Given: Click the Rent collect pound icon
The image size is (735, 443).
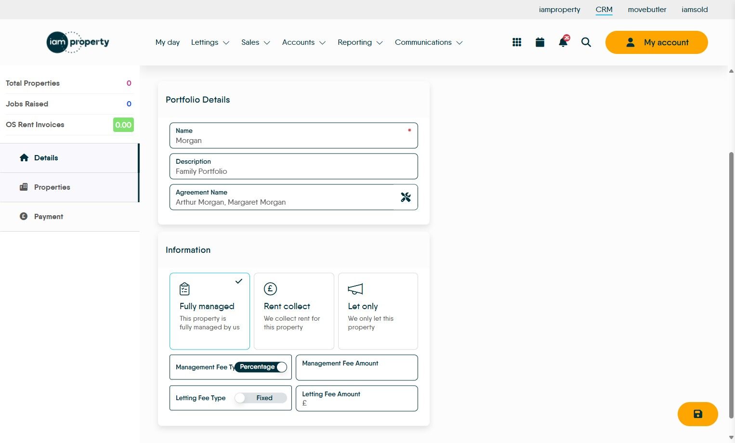Looking at the screenshot, I should click(270, 289).
